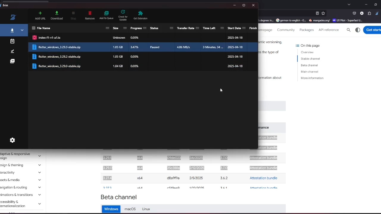Expand Navigation & routing docs section
This screenshot has height=214, width=381.
tap(39, 187)
